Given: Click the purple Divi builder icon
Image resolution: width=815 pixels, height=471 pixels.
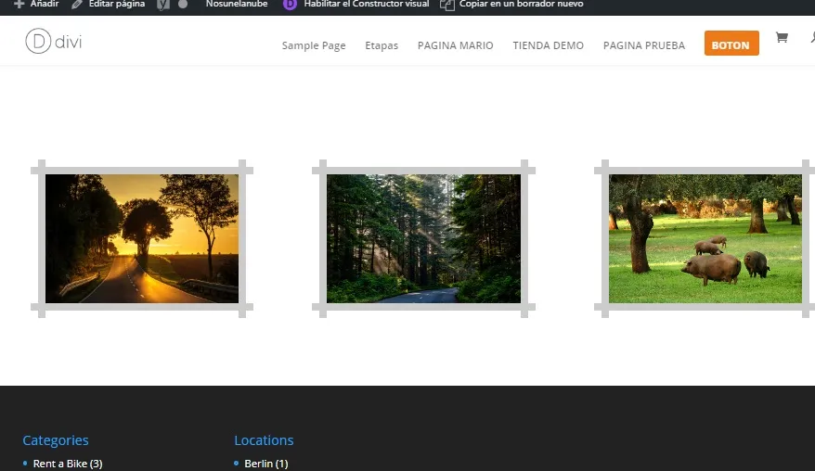Looking at the screenshot, I should coord(290,5).
